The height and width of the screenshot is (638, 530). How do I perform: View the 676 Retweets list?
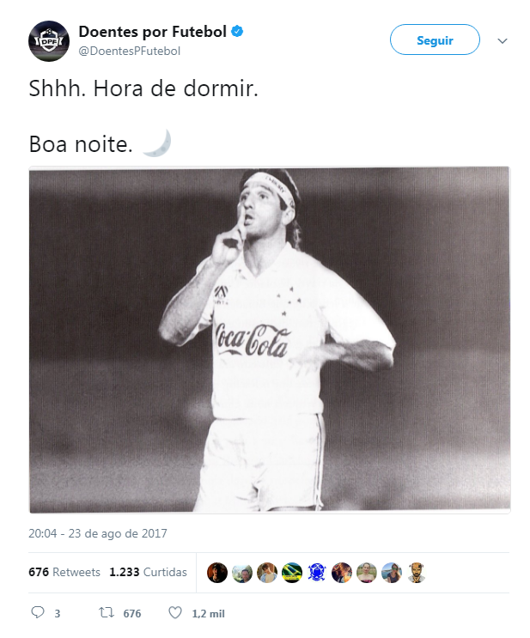(x=64, y=573)
